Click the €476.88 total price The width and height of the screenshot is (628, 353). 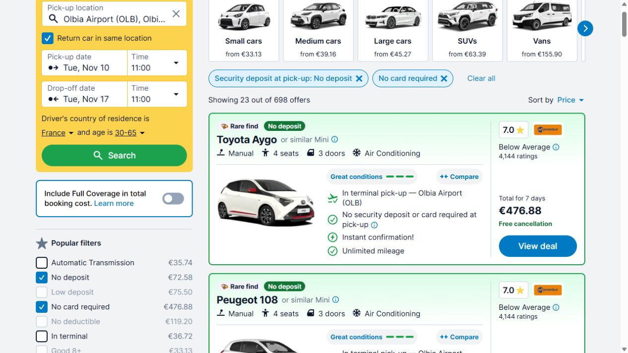click(520, 211)
